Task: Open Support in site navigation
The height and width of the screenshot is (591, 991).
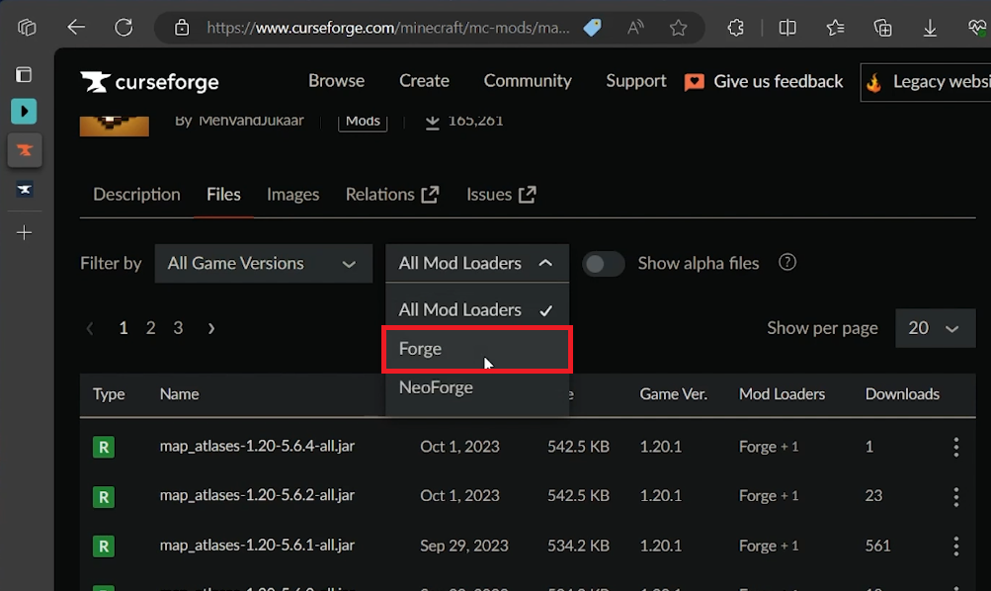Action: click(636, 81)
